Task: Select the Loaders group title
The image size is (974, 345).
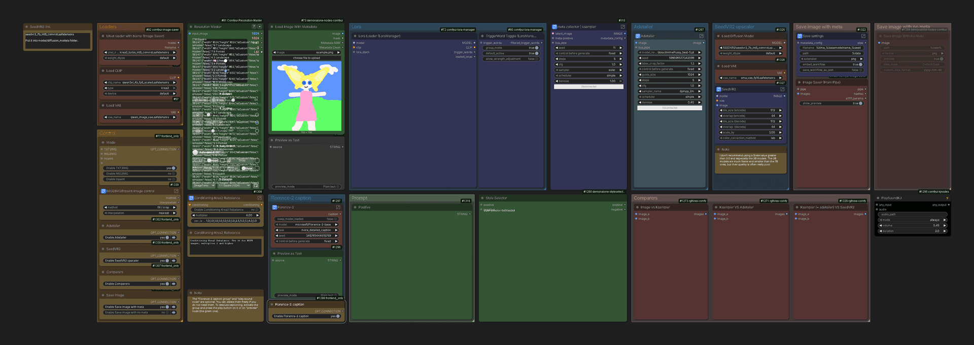Action: pos(108,27)
